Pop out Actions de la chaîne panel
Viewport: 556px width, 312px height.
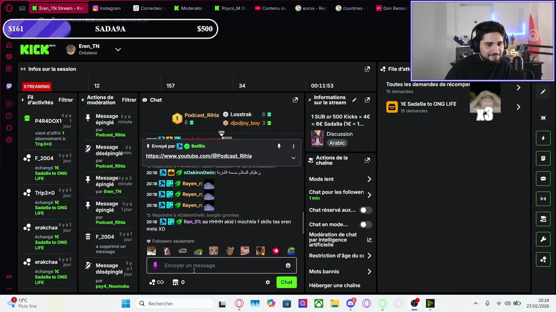click(x=367, y=160)
